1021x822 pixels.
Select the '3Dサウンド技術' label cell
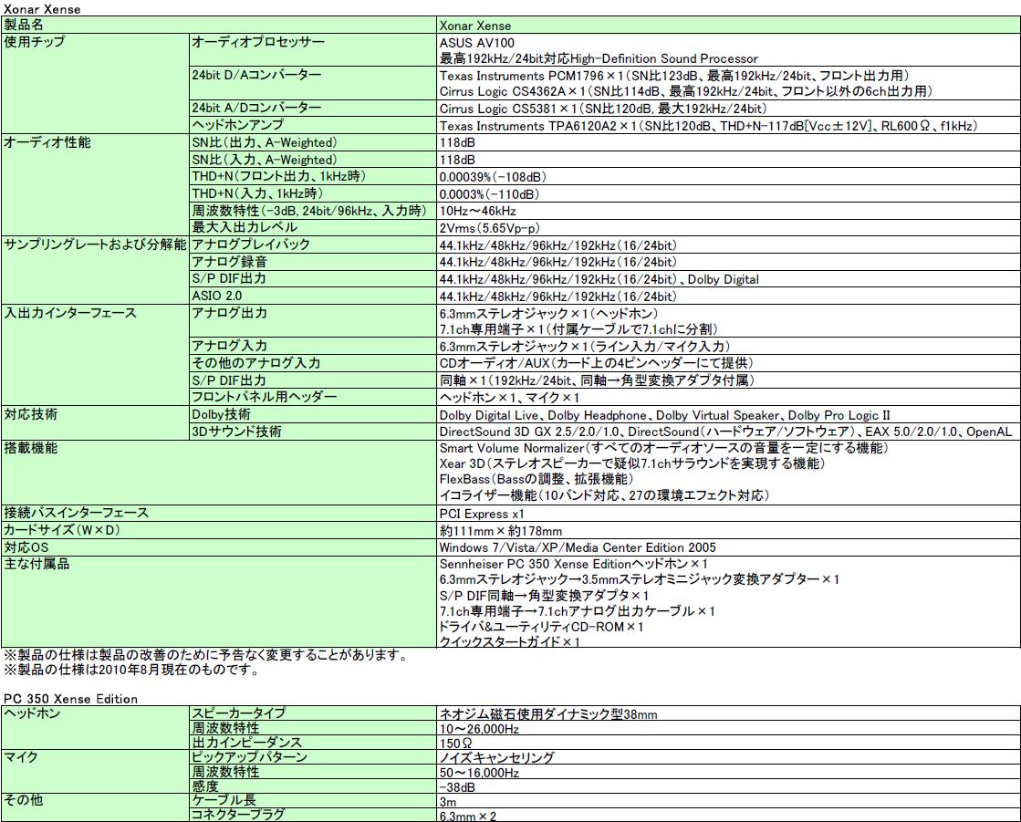[313, 432]
